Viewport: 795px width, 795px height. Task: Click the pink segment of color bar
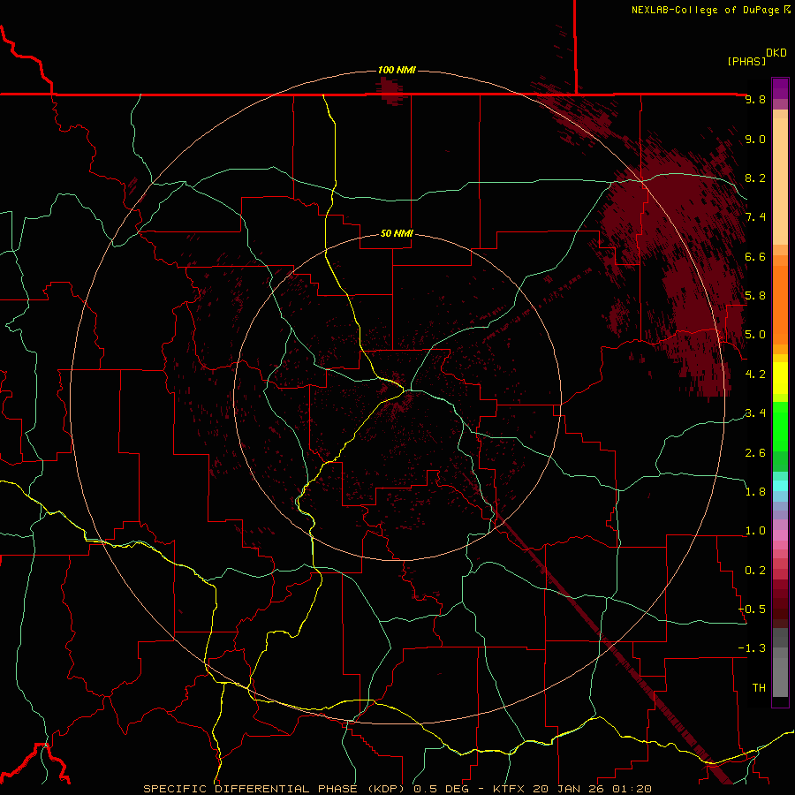pos(780,535)
